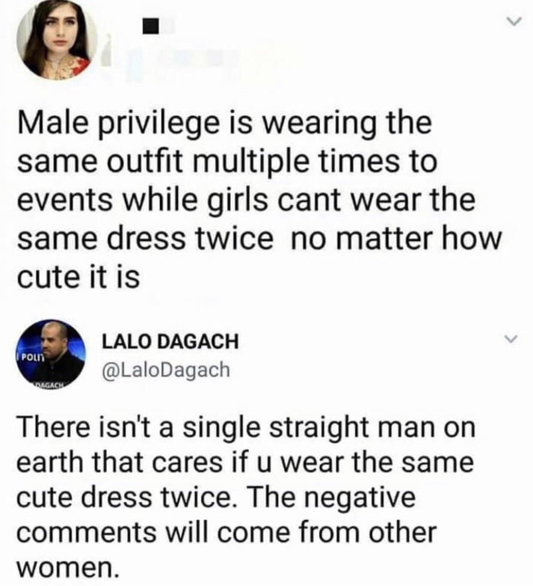The height and width of the screenshot is (586, 533).
Task: Select the 'same outfit multiple times to' line
Action: pyautogui.click(x=227, y=161)
